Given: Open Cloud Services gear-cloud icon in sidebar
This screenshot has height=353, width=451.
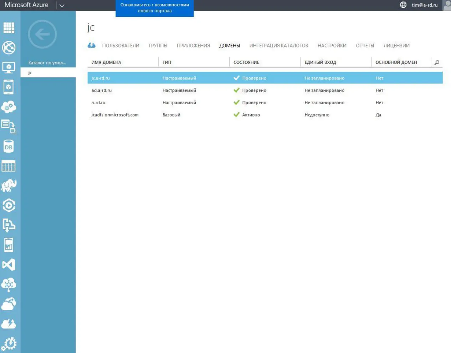Looking at the screenshot, I should [9, 107].
